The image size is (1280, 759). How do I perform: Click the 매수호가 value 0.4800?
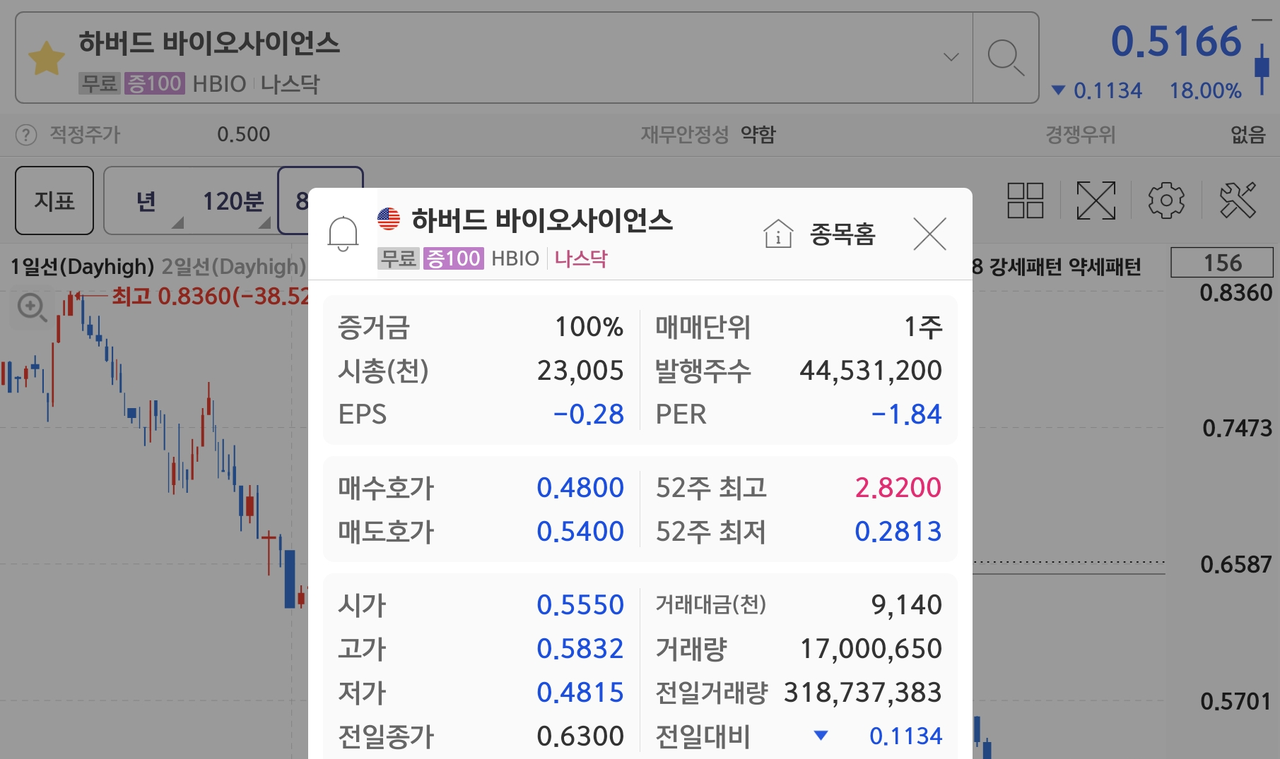tap(580, 488)
